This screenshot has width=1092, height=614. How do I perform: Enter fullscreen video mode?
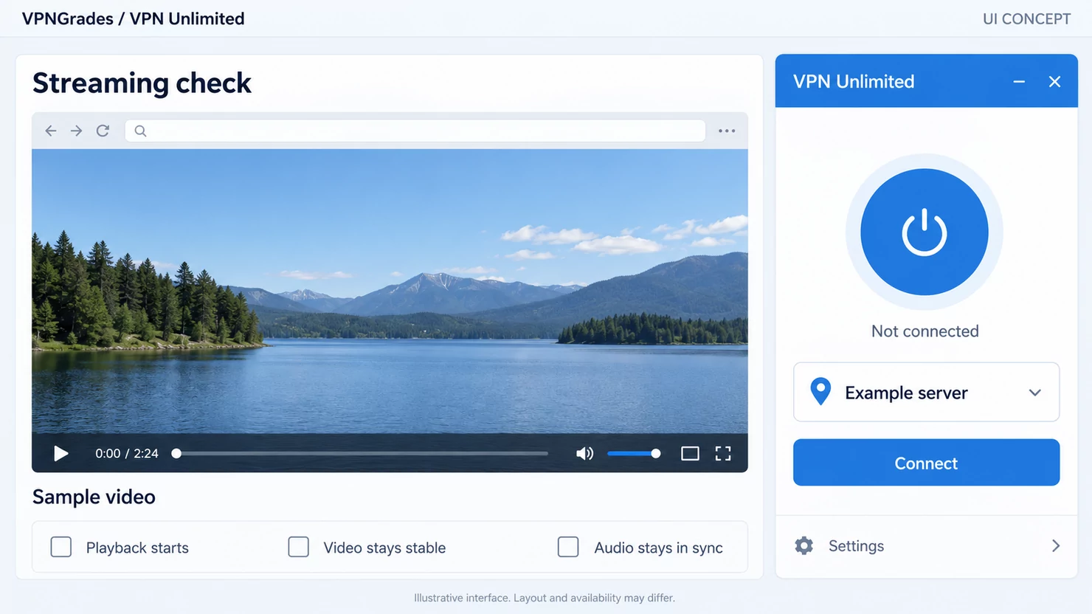(x=723, y=453)
